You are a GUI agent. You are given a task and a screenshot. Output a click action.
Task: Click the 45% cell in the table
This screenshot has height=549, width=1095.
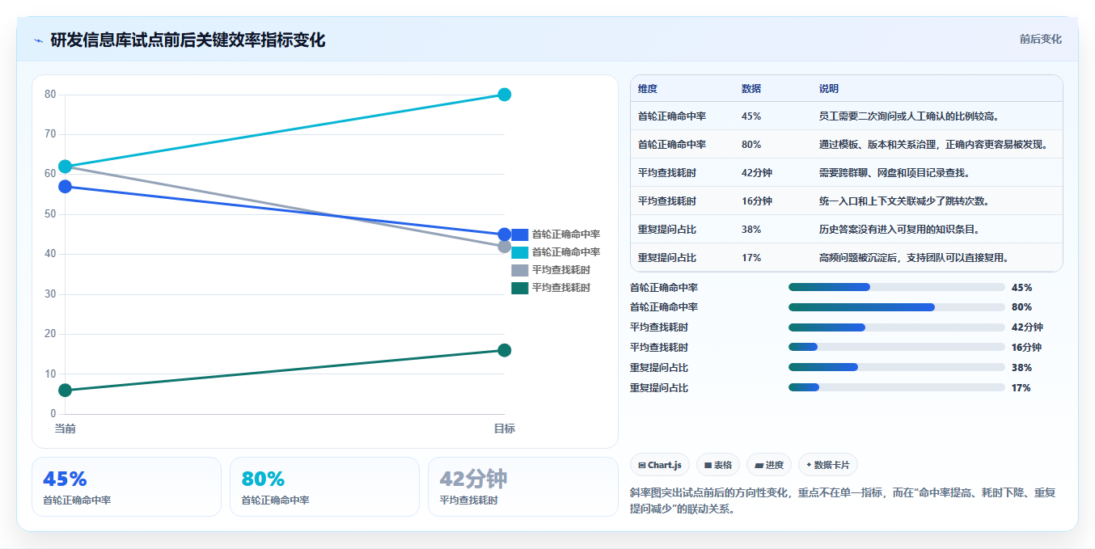tap(751, 116)
